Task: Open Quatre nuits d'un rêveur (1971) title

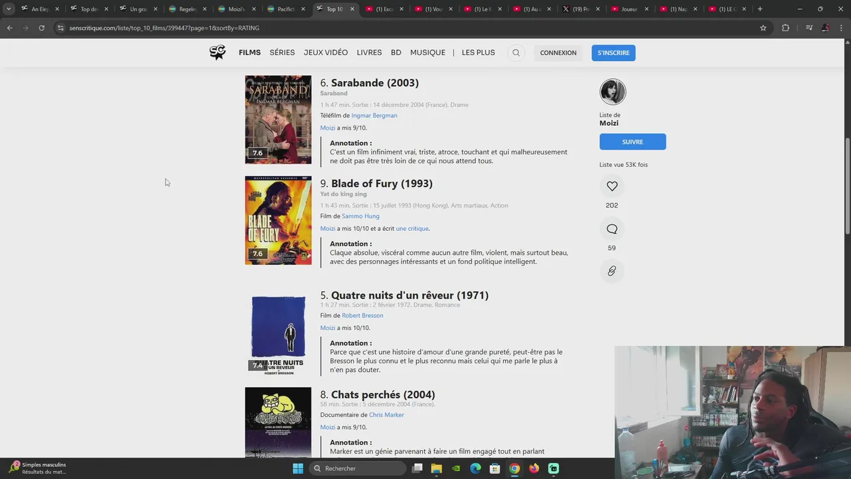Action: click(410, 295)
